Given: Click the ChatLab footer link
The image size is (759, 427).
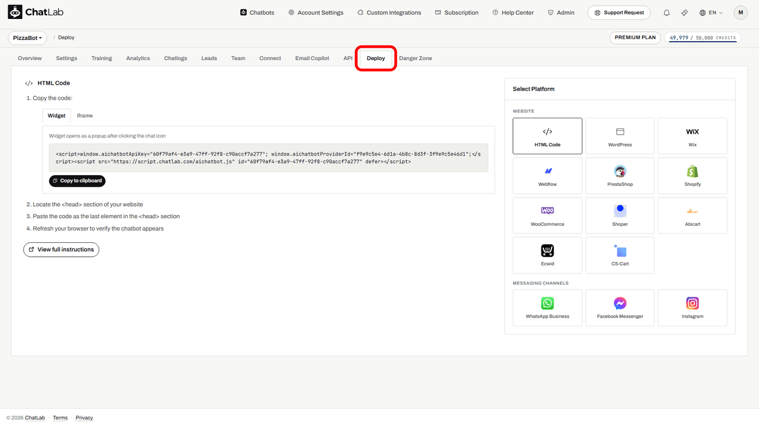Looking at the screenshot, I should click(35, 418).
